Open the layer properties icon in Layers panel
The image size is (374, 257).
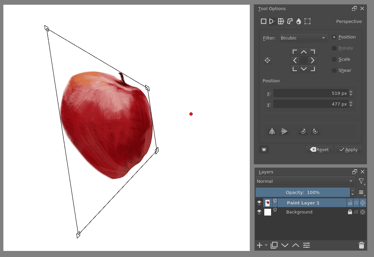click(x=306, y=245)
